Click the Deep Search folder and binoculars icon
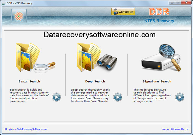Viewport: 193px width, 135px height. coord(97,57)
